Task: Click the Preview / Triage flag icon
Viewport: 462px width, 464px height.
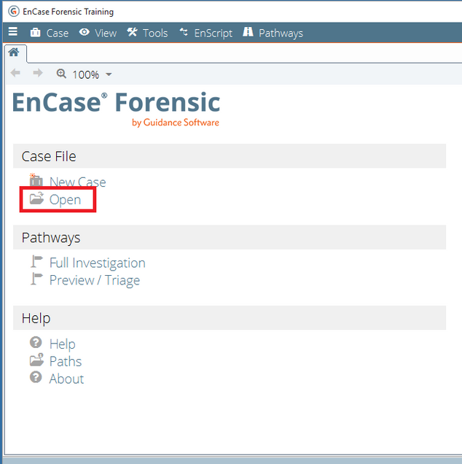Action: pos(36,279)
